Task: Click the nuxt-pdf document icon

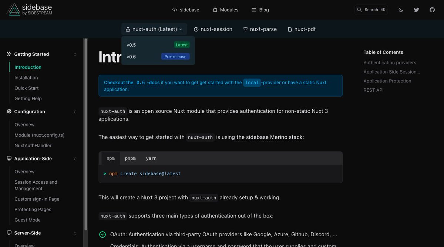Action: pyautogui.click(x=290, y=29)
